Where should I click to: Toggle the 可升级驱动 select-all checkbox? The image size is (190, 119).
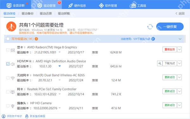pos(8,39)
